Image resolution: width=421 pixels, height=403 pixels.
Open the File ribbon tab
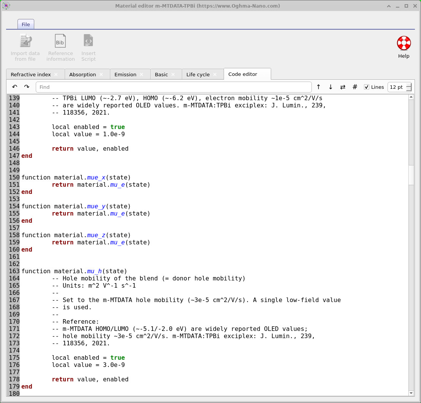pyautogui.click(x=26, y=24)
